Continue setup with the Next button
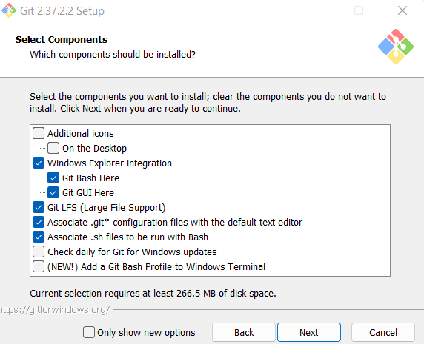 point(309,332)
